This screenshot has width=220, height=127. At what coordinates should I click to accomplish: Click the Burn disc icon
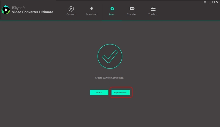coord(112,9)
